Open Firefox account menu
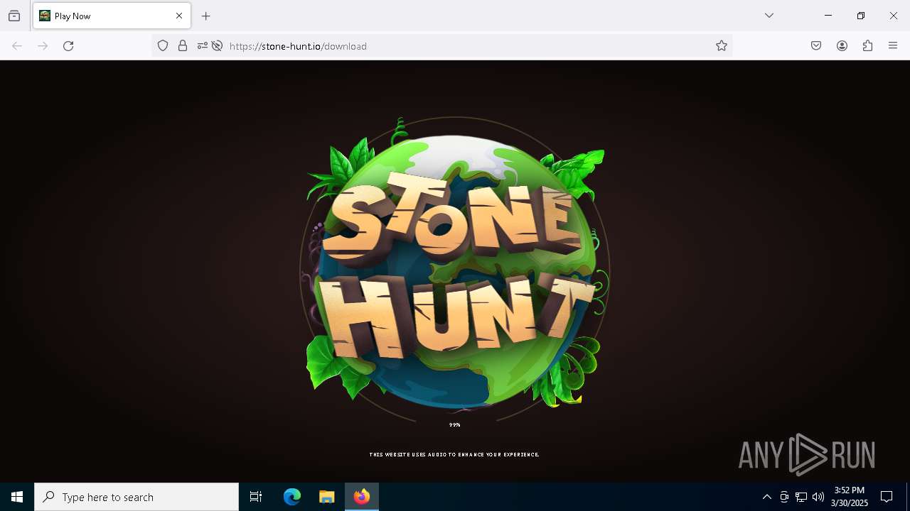 coord(842,46)
